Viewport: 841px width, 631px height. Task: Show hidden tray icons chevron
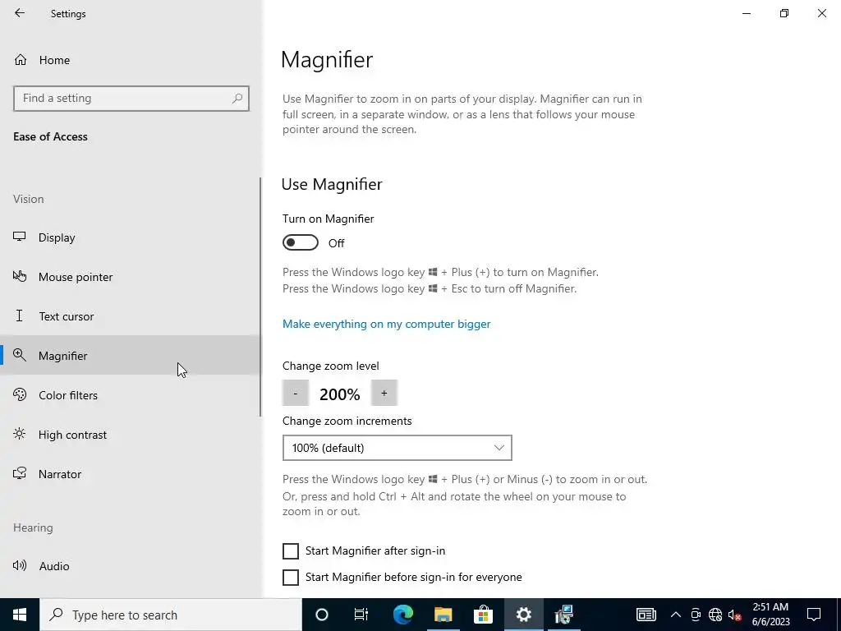point(676,615)
